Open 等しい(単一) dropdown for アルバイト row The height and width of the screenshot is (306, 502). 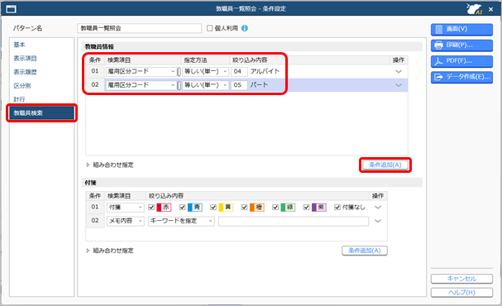[205, 71]
